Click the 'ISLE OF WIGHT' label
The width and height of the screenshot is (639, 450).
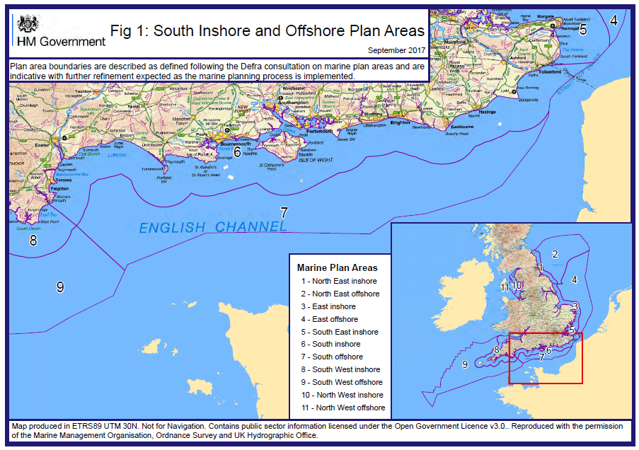point(316,160)
